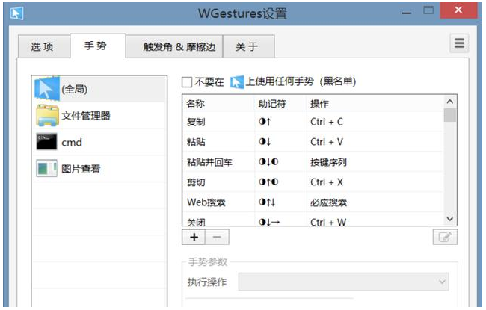Click the WGestures app icon in title bar

(16, 13)
